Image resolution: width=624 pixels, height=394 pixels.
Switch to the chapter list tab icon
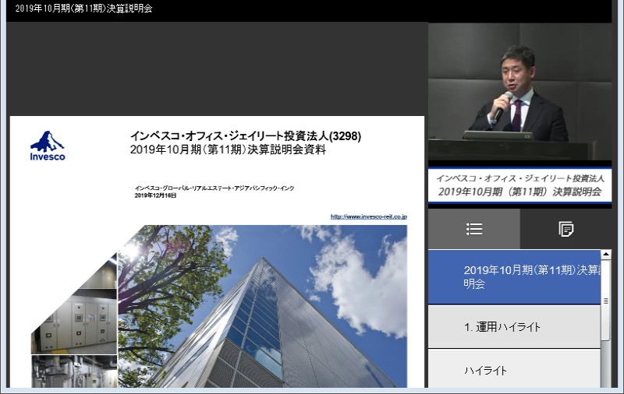coord(474,229)
